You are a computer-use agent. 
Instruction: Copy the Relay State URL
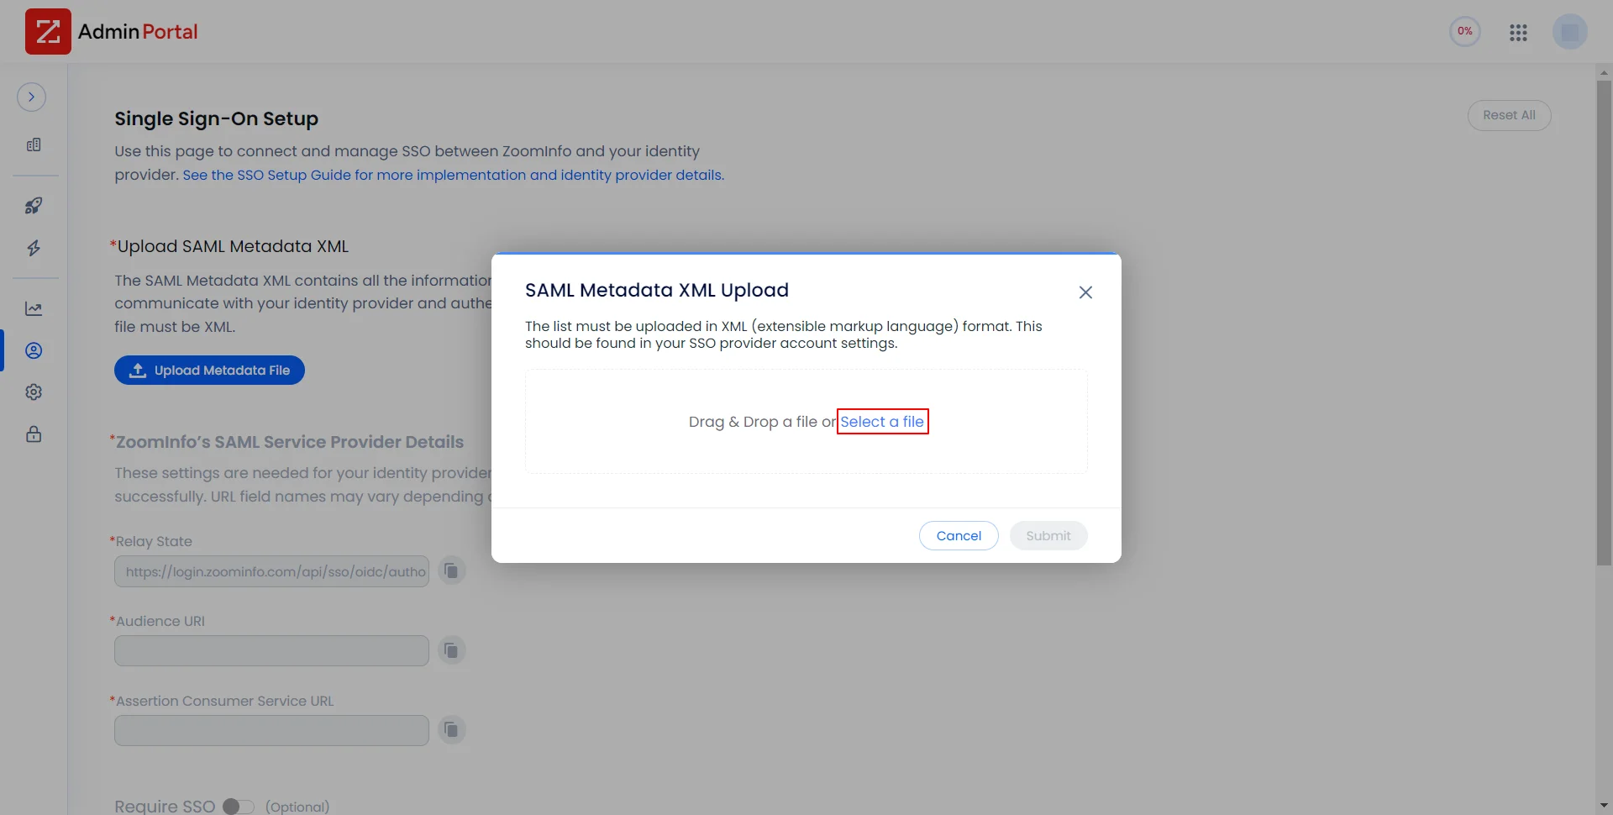(x=451, y=571)
